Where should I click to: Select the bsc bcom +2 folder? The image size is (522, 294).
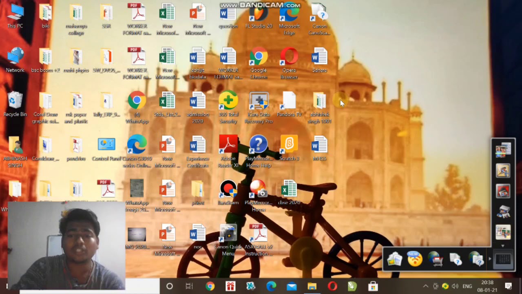click(46, 60)
